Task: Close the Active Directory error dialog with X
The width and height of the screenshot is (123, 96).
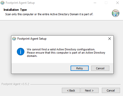Action: [x=110, y=39]
